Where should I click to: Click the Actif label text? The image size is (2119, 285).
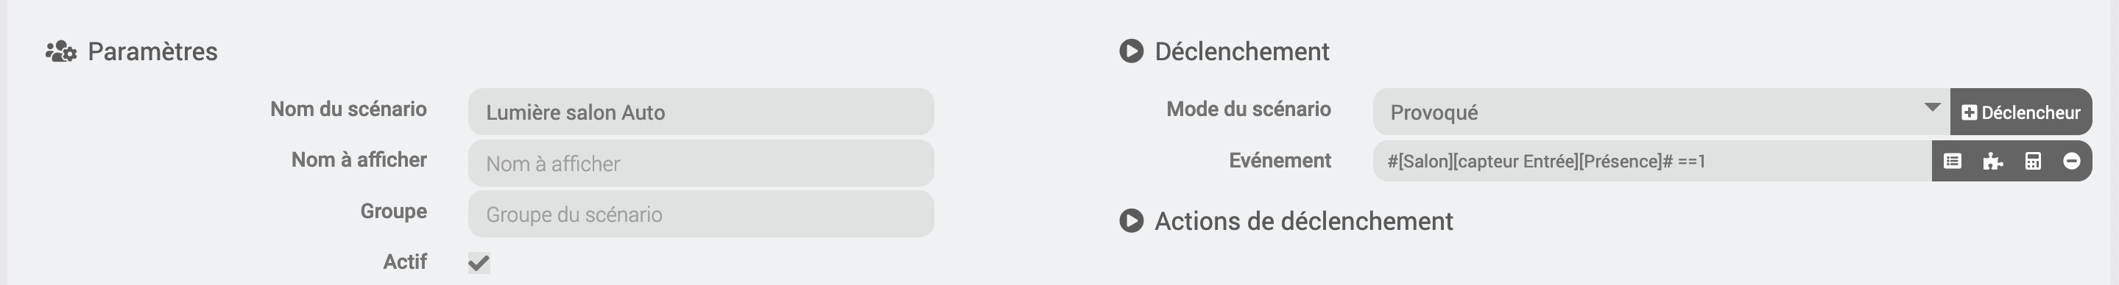point(405,261)
